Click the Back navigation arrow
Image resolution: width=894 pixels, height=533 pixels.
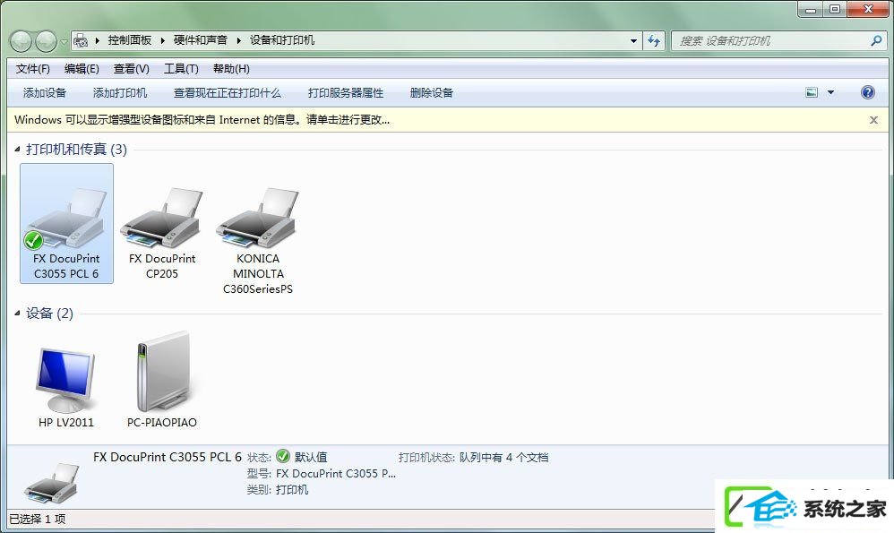[21, 41]
